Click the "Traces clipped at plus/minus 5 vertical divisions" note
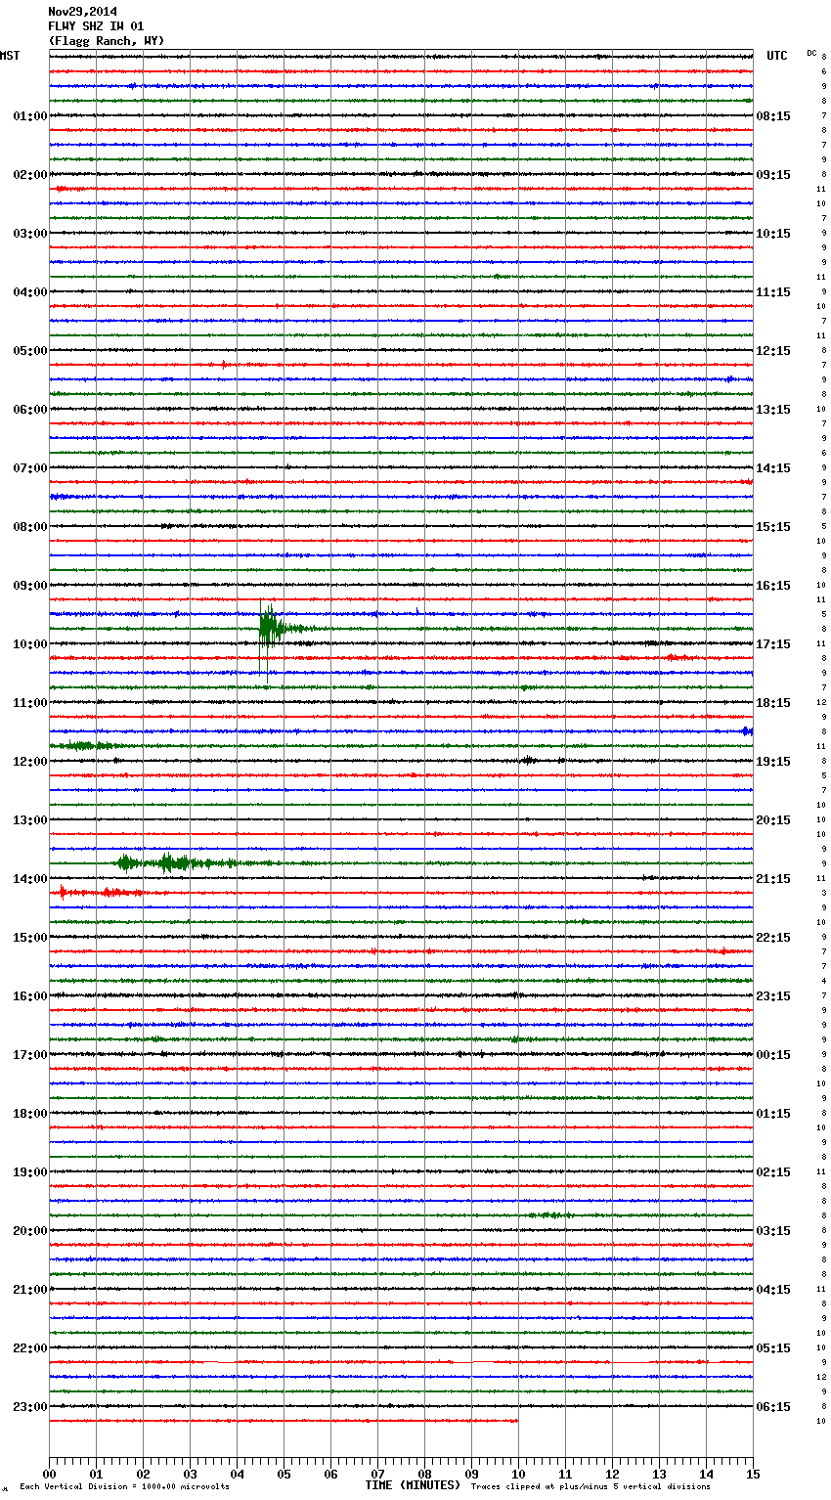This screenshot has height=1500, width=831. [590, 1487]
